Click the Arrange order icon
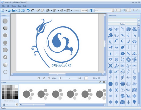141x110 pixels. click(x=68, y=10)
